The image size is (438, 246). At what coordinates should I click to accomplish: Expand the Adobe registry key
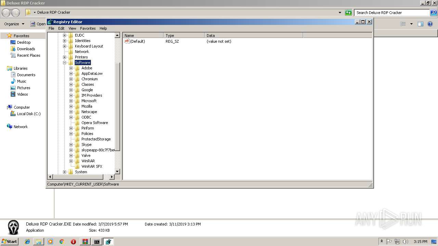click(71, 68)
